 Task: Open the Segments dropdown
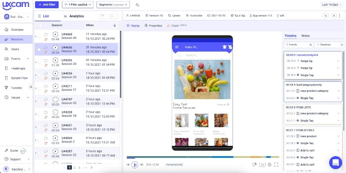[113, 5]
